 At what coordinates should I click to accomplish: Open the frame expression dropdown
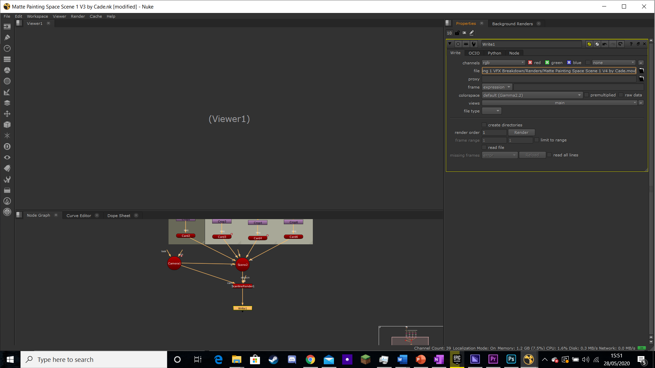tap(497, 87)
